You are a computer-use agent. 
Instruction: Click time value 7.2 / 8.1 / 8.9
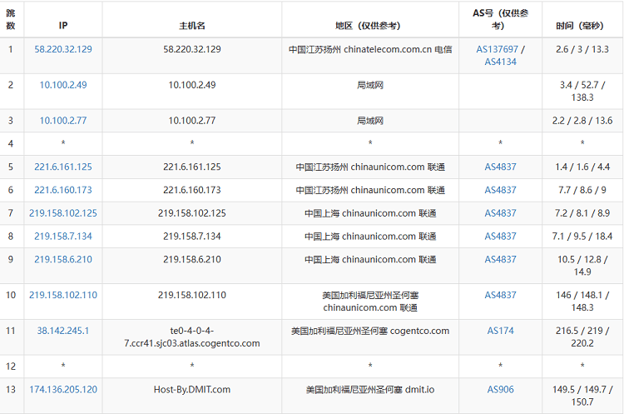click(582, 213)
